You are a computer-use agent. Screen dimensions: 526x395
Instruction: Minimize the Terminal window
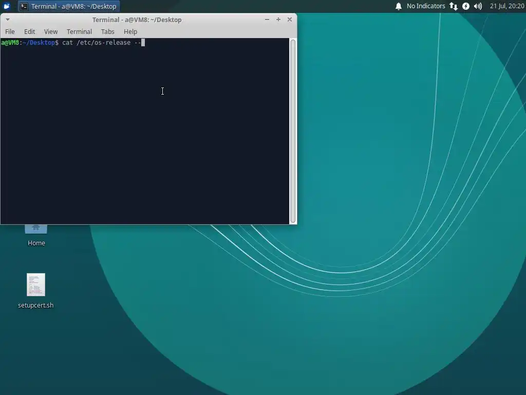267,20
